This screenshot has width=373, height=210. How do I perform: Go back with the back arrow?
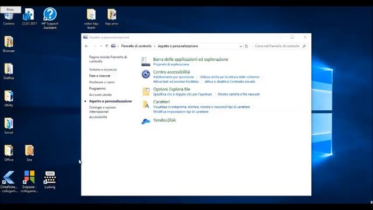(x=87, y=46)
